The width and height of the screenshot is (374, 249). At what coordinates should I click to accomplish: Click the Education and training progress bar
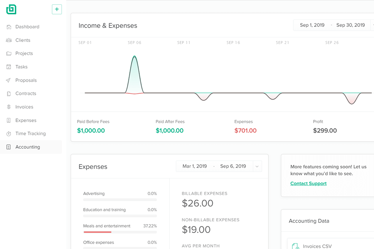click(120, 216)
